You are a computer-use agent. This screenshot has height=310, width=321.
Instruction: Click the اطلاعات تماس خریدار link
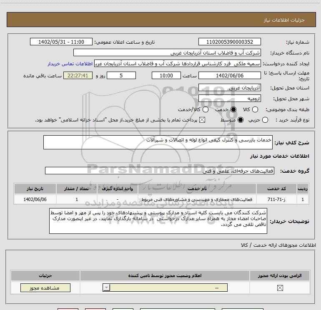[70, 64]
